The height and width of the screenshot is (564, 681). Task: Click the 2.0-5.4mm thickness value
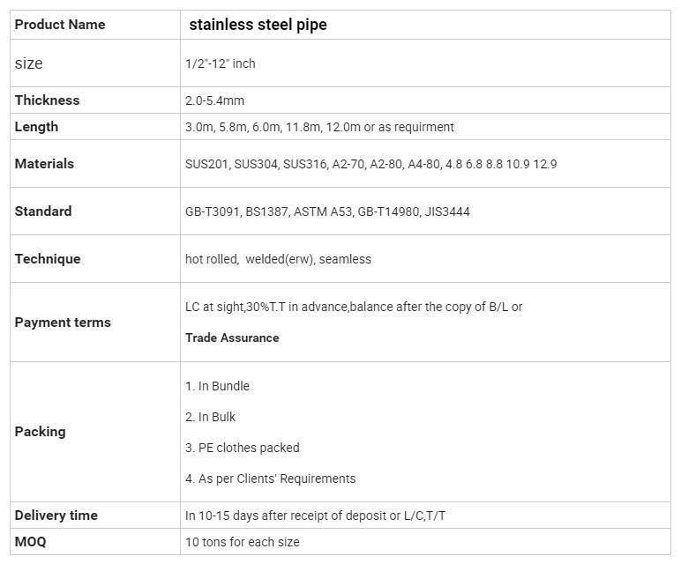pyautogui.click(x=214, y=100)
